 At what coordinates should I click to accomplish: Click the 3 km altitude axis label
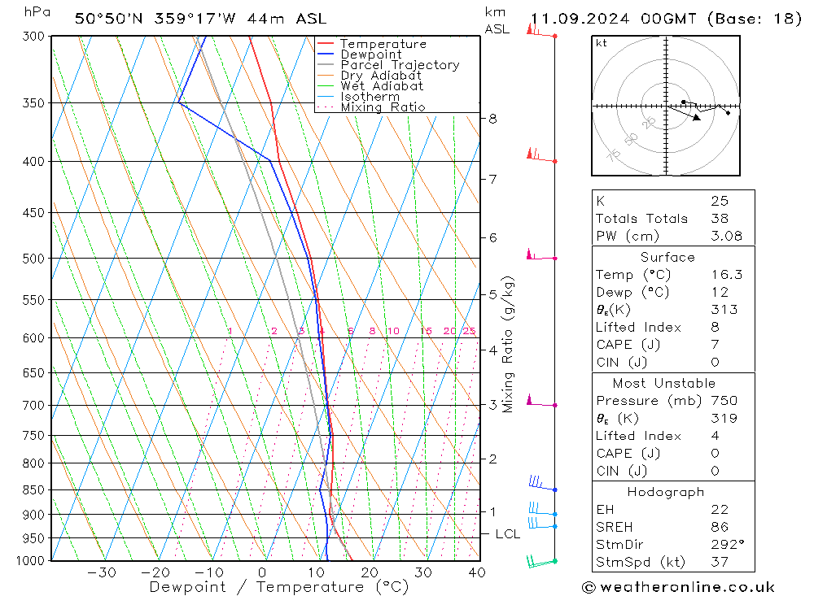492,405
